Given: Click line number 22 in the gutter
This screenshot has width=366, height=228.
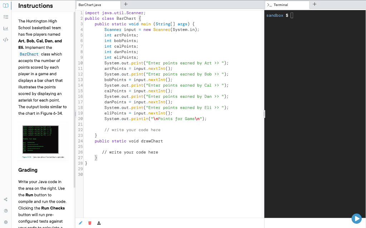Looking at the screenshot, I should 81,130.
